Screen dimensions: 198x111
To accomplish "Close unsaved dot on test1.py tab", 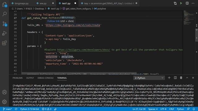I will coord(75,3).
